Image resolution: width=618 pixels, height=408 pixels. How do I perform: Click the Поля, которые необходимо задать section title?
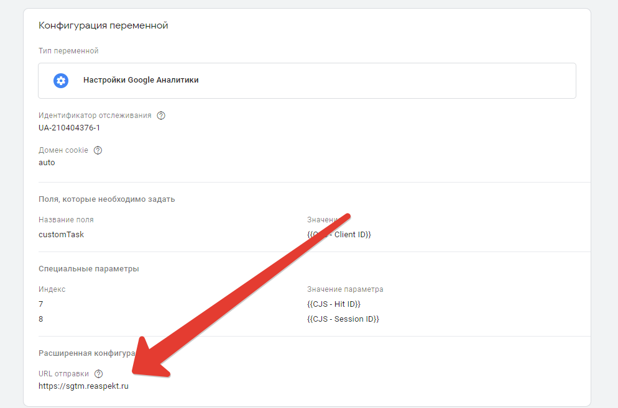click(x=106, y=199)
